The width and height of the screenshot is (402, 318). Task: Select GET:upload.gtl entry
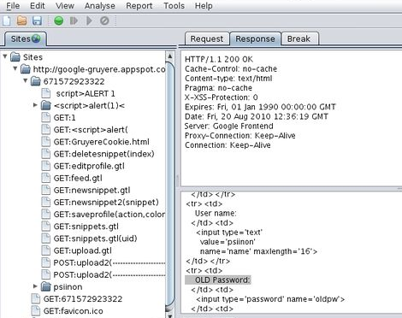pos(82,250)
